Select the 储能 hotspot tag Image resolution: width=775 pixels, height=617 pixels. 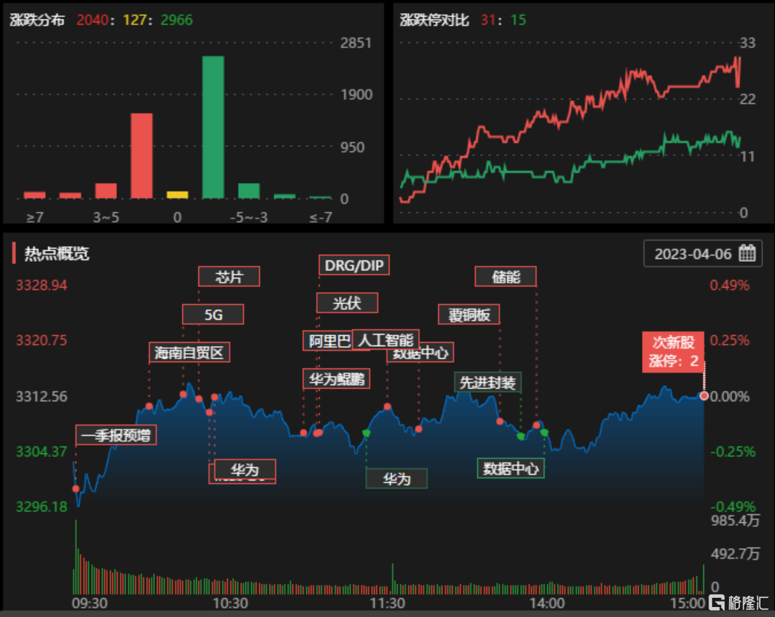pos(506,276)
